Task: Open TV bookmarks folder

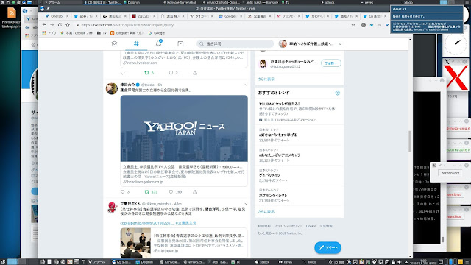Action: click(x=102, y=33)
